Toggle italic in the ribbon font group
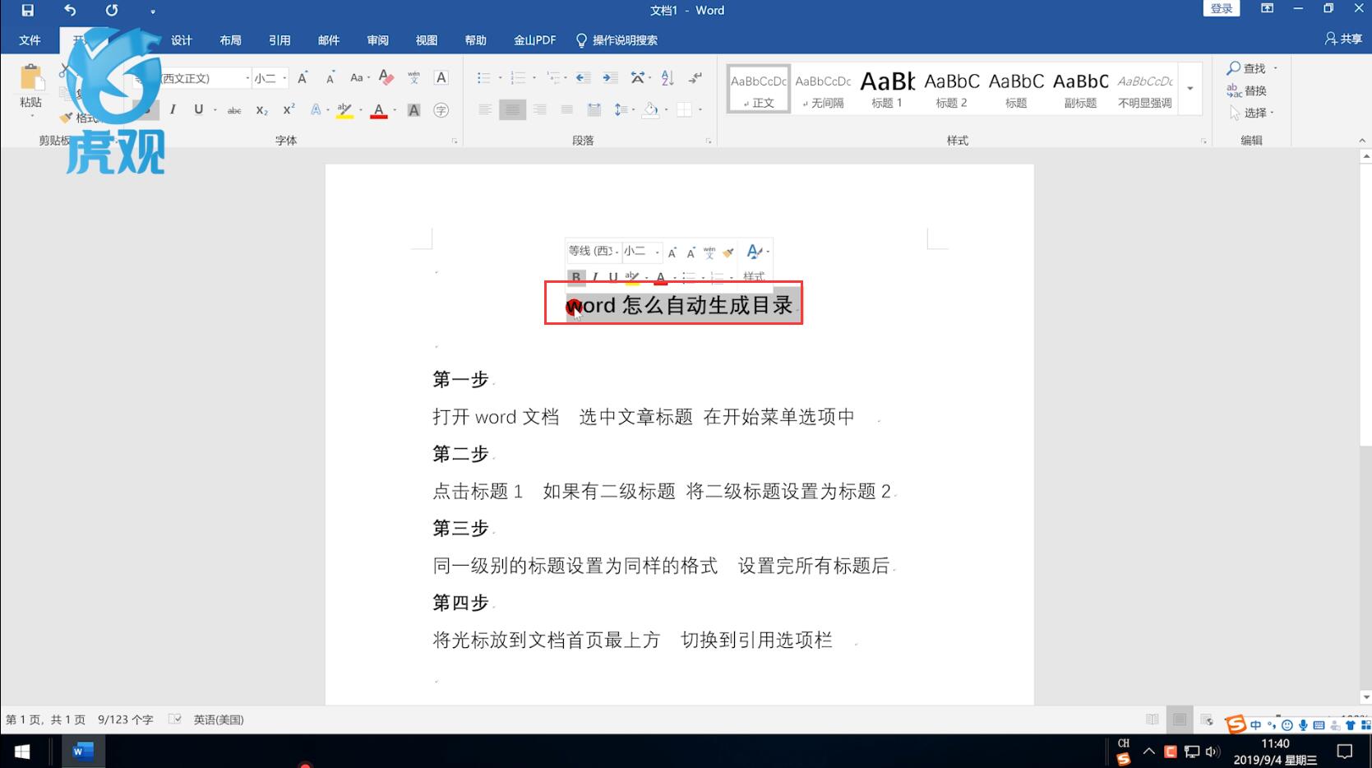 tap(173, 109)
